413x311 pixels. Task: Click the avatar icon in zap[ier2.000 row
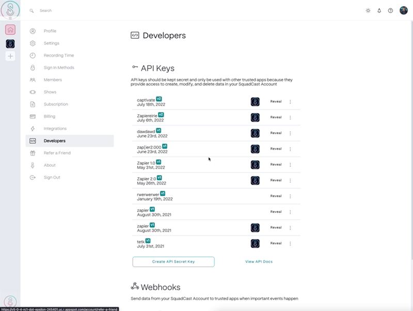[x=255, y=149]
